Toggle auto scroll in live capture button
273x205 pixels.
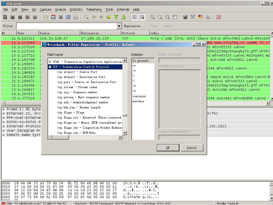pos(142,17)
